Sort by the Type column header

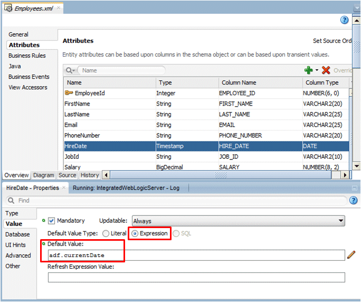pos(187,83)
